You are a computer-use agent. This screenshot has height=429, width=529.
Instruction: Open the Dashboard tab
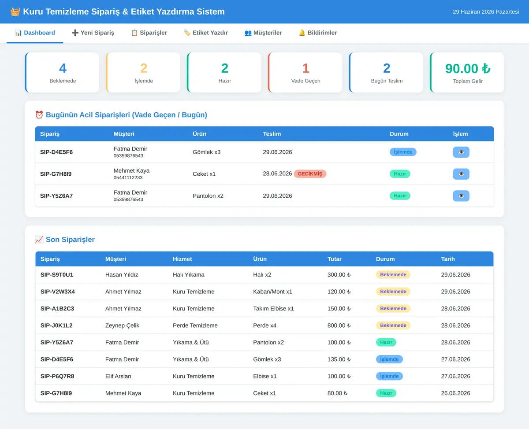point(35,33)
